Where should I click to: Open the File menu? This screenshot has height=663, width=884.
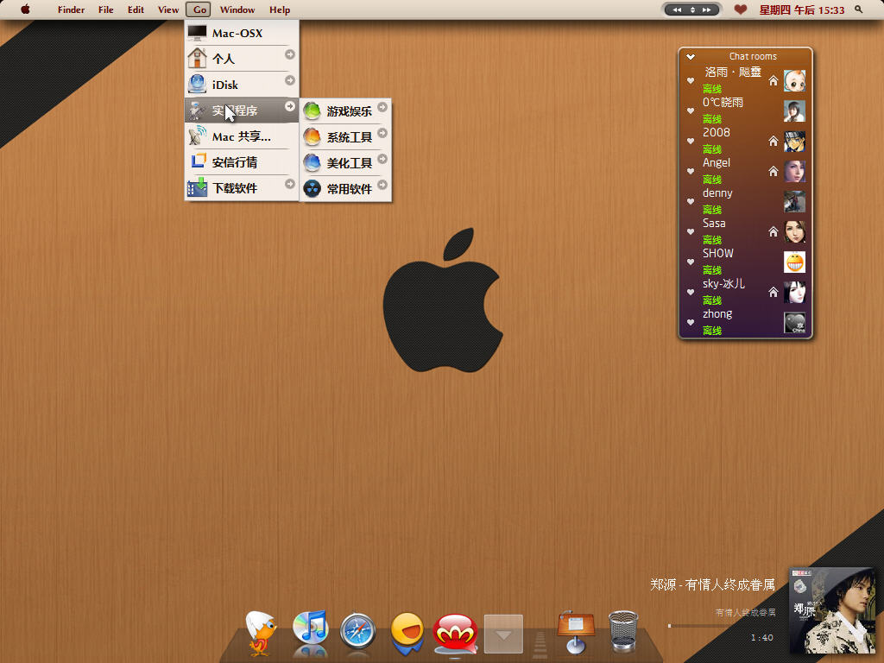105,9
